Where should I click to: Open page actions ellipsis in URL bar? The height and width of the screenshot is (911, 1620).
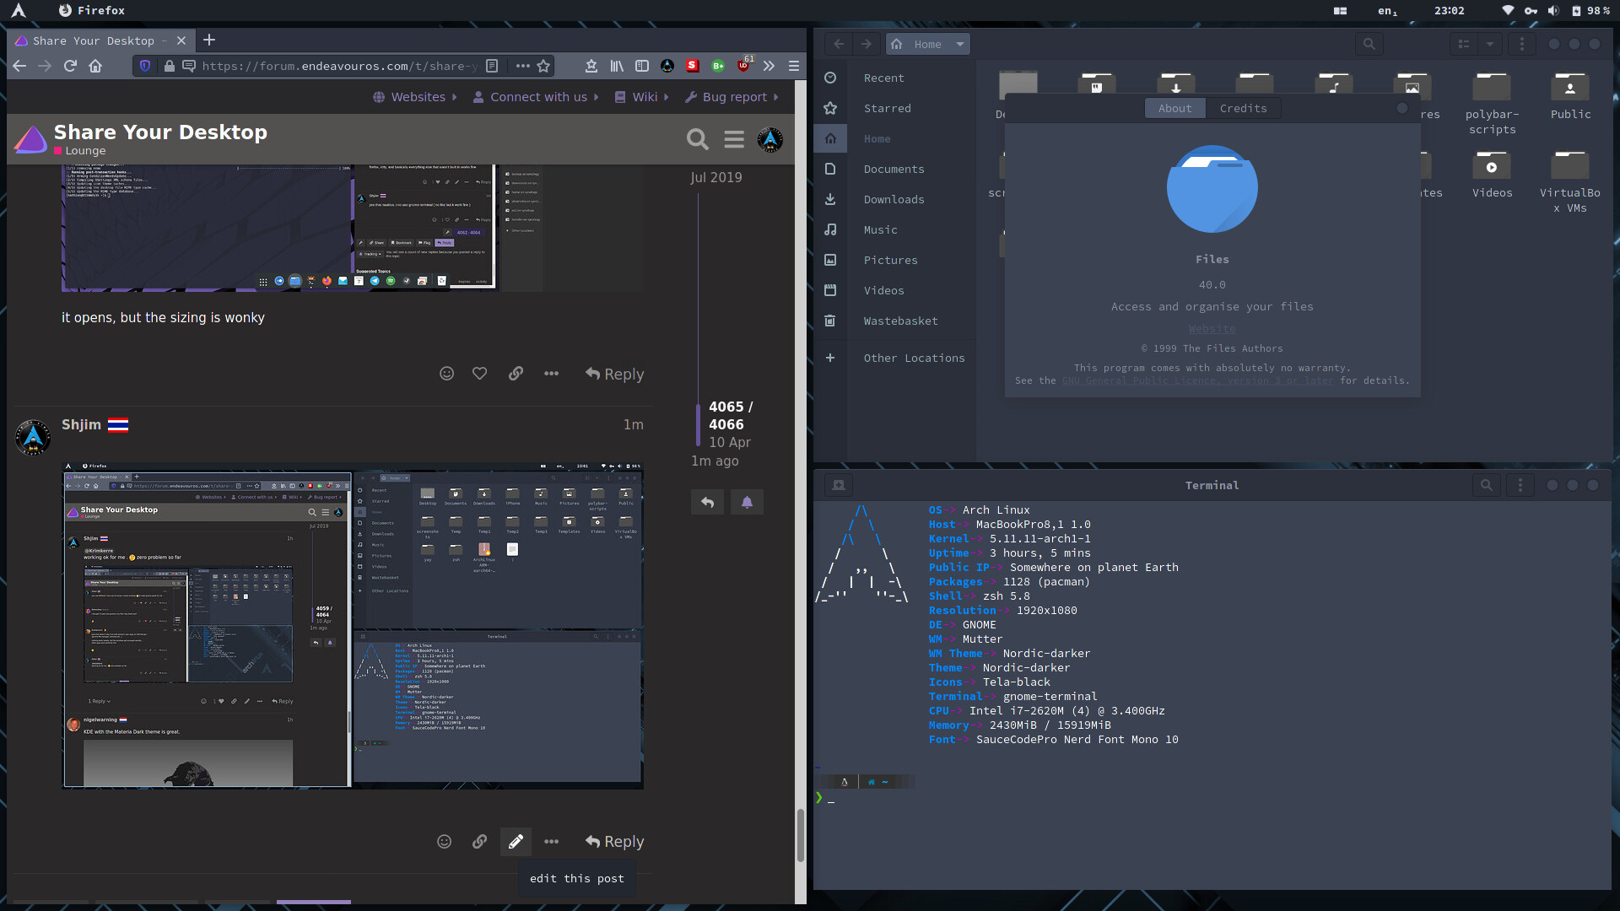tap(523, 66)
